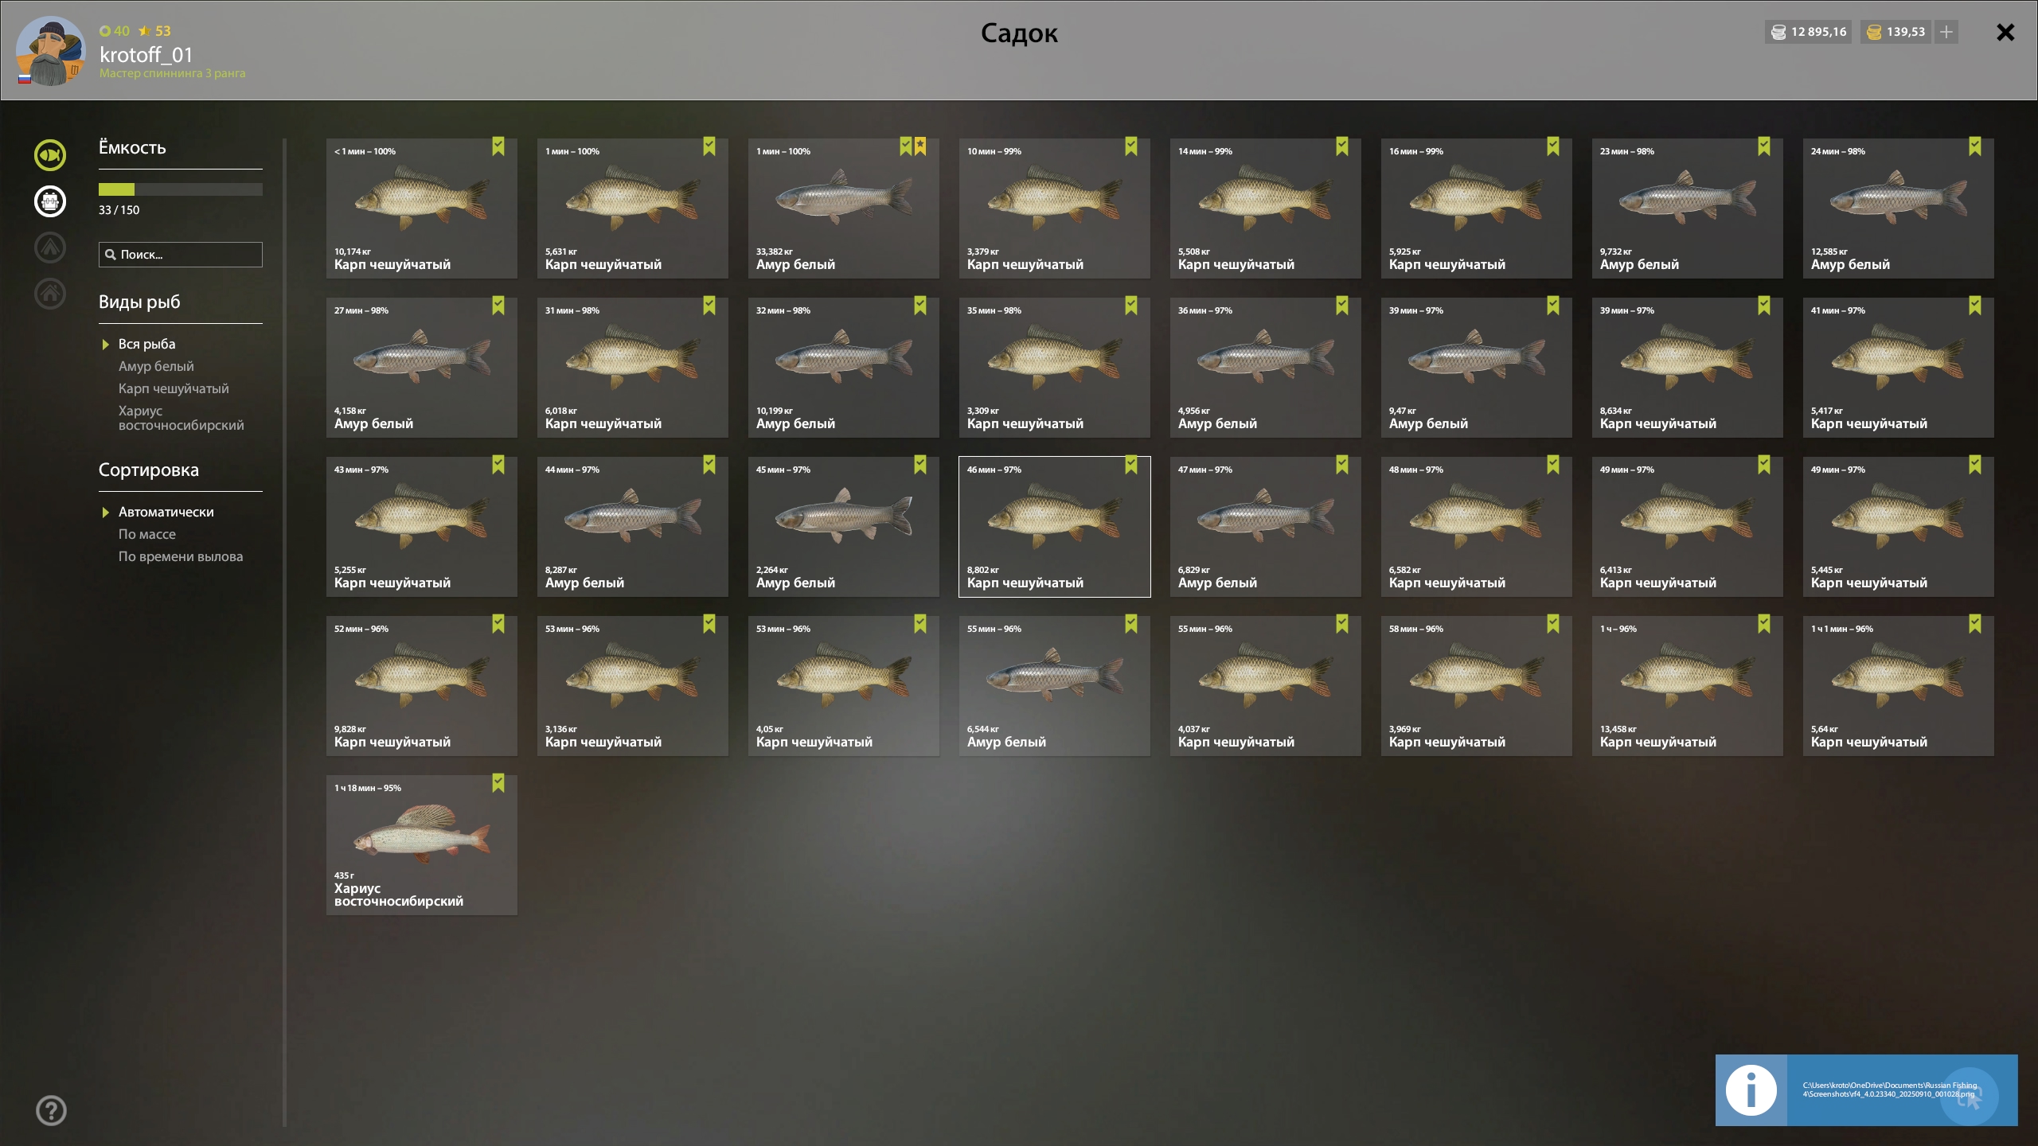The width and height of the screenshot is (2038, 1146).
Task: Click the info icon in screenshot notification
Action: tap(1751, 1089)
